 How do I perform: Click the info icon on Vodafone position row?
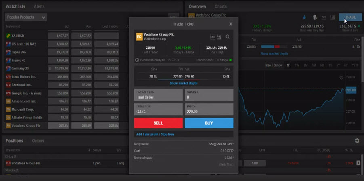[358, 163]
